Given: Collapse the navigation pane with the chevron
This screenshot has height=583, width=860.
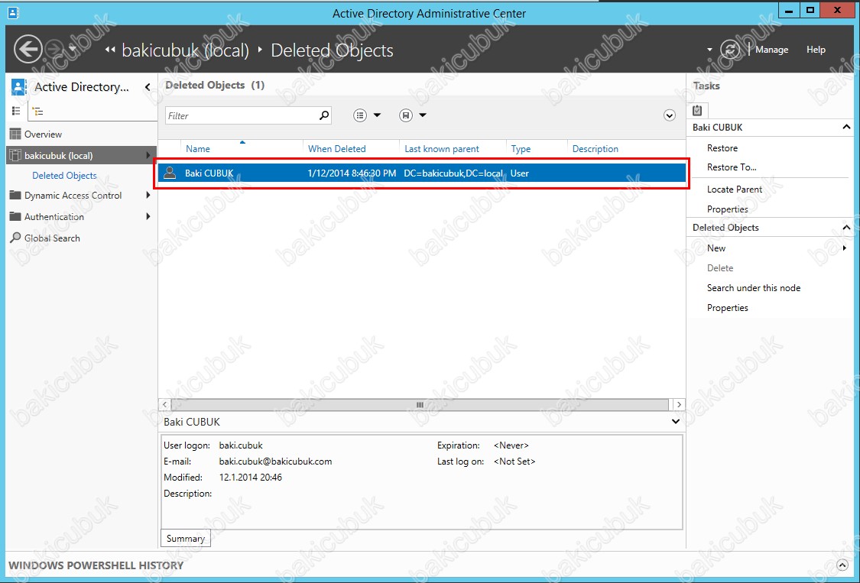Looking at the screenshot, I should pyautogui.click(x=147, y=86).
